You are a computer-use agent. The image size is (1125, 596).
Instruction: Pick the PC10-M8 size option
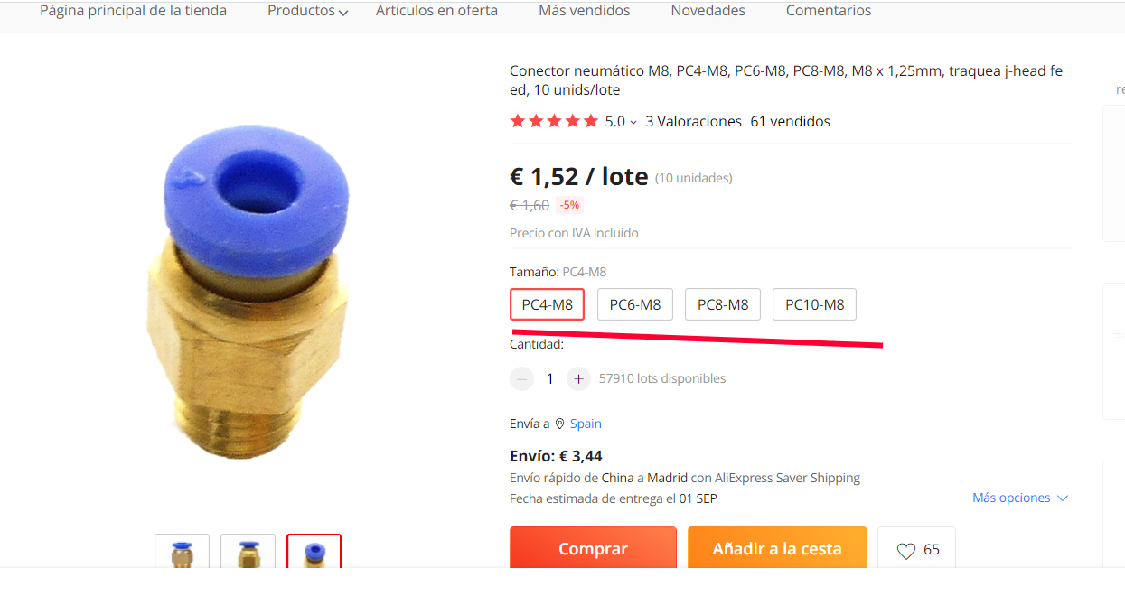pyautogui.click(x=814, y=304)
